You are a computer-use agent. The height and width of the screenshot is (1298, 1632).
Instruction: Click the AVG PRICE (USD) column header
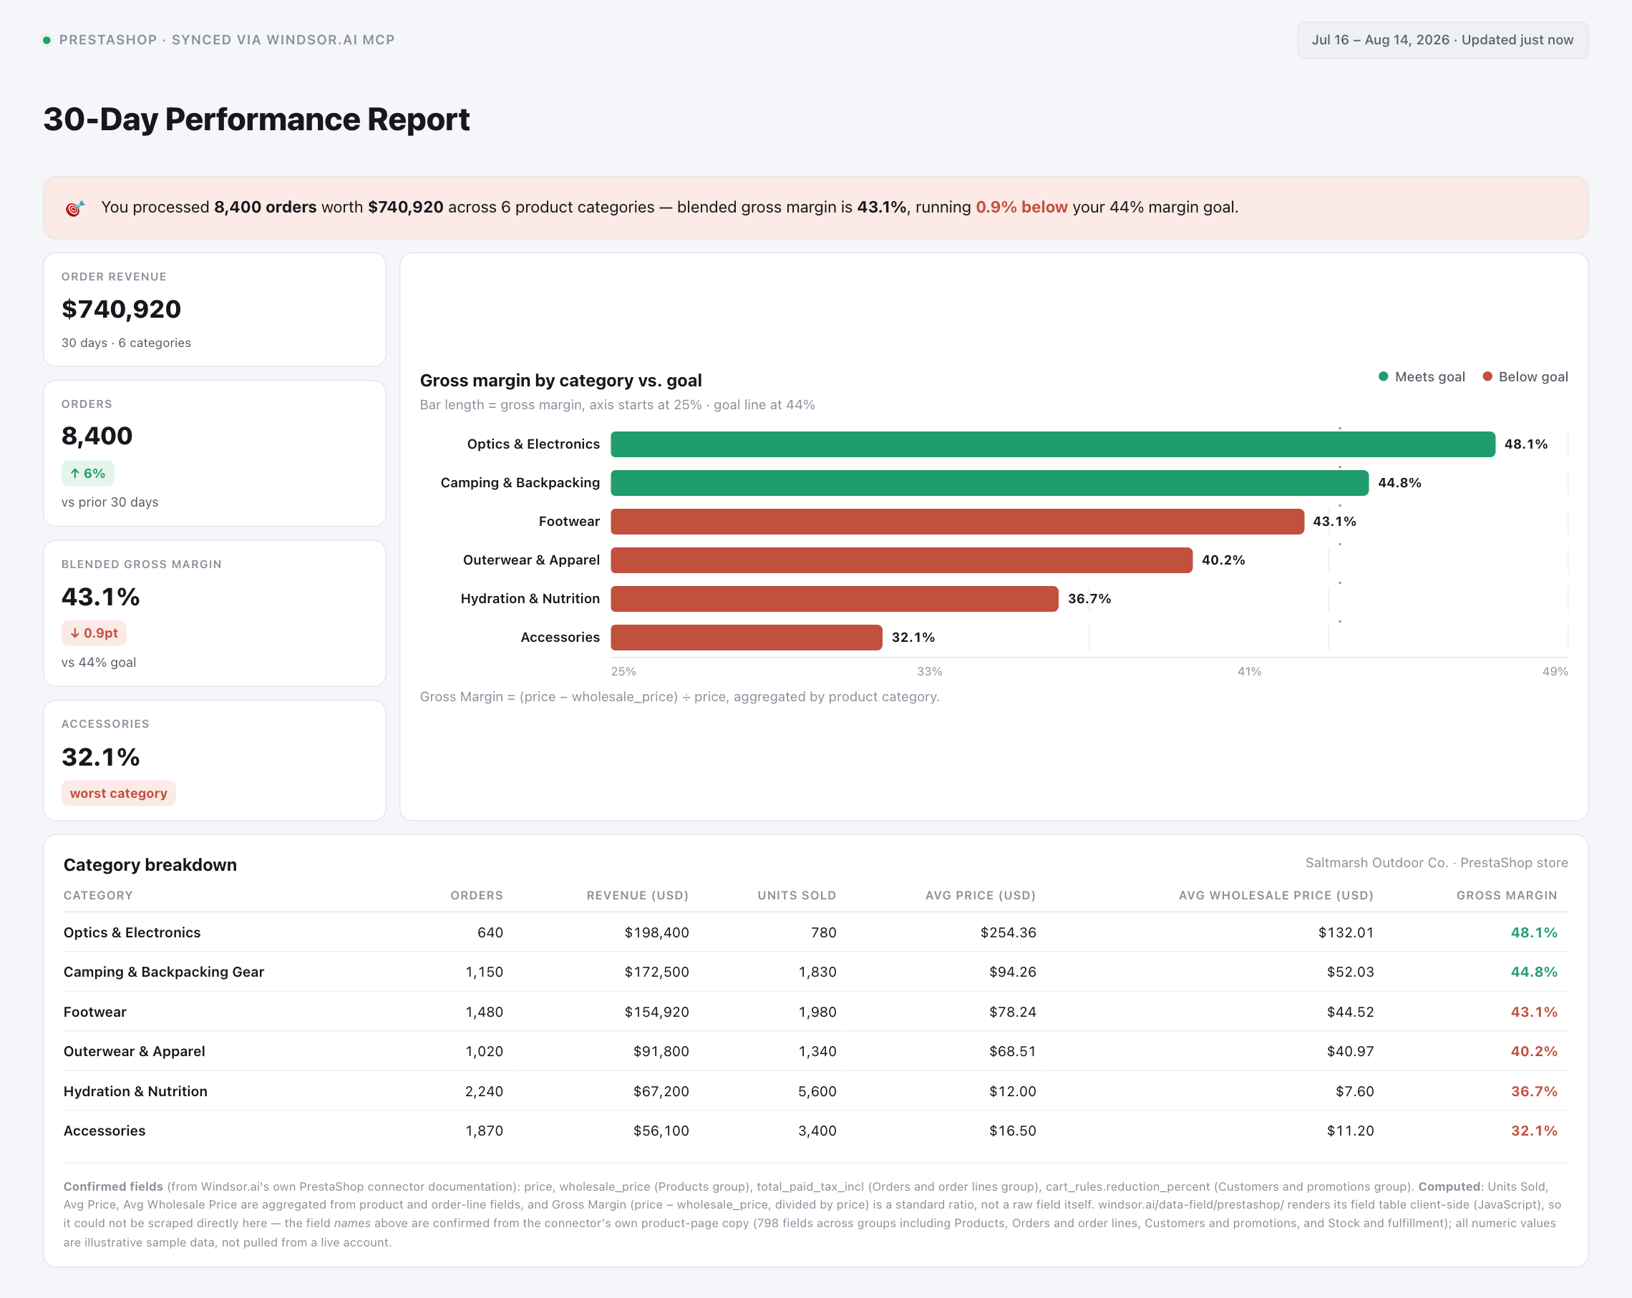(980, 895)
